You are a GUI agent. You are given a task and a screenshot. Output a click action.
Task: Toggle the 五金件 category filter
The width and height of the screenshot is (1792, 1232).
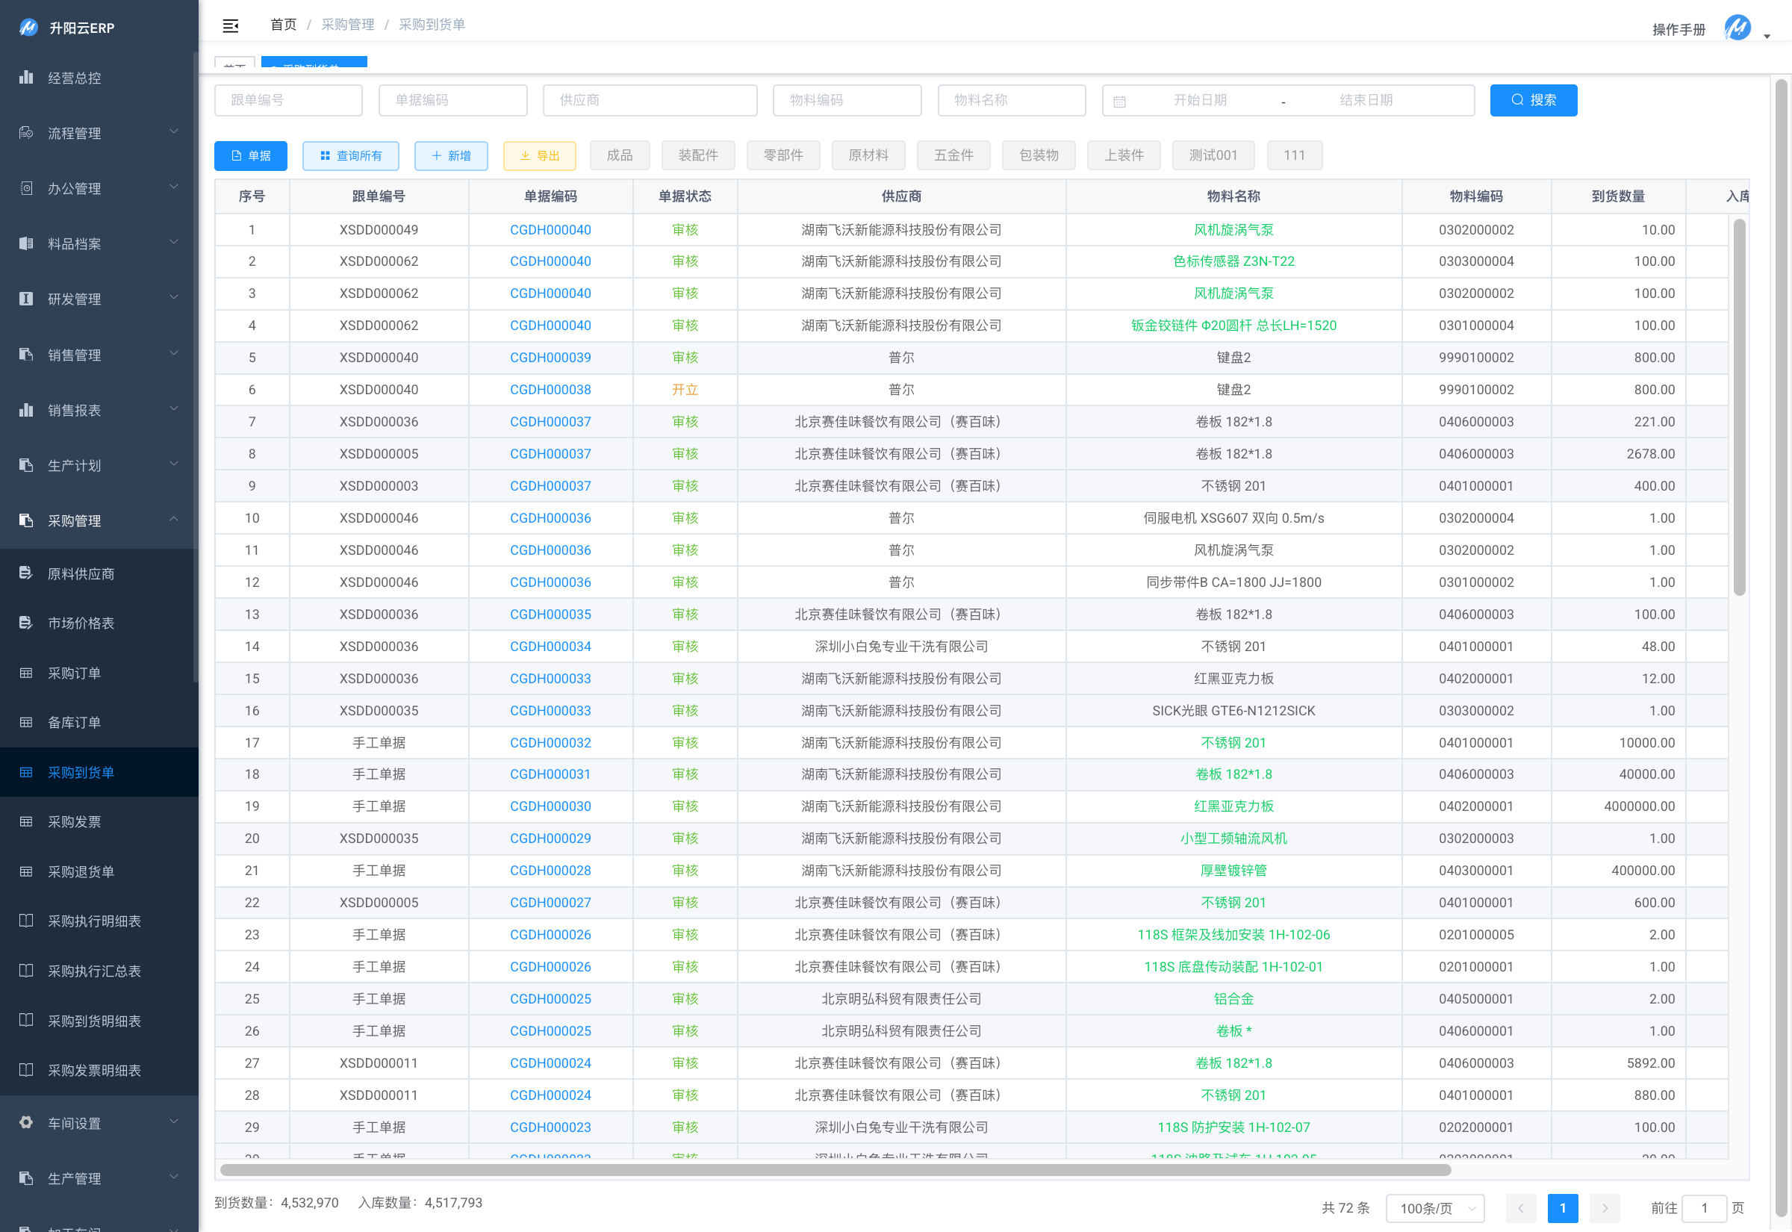[953, 155]
